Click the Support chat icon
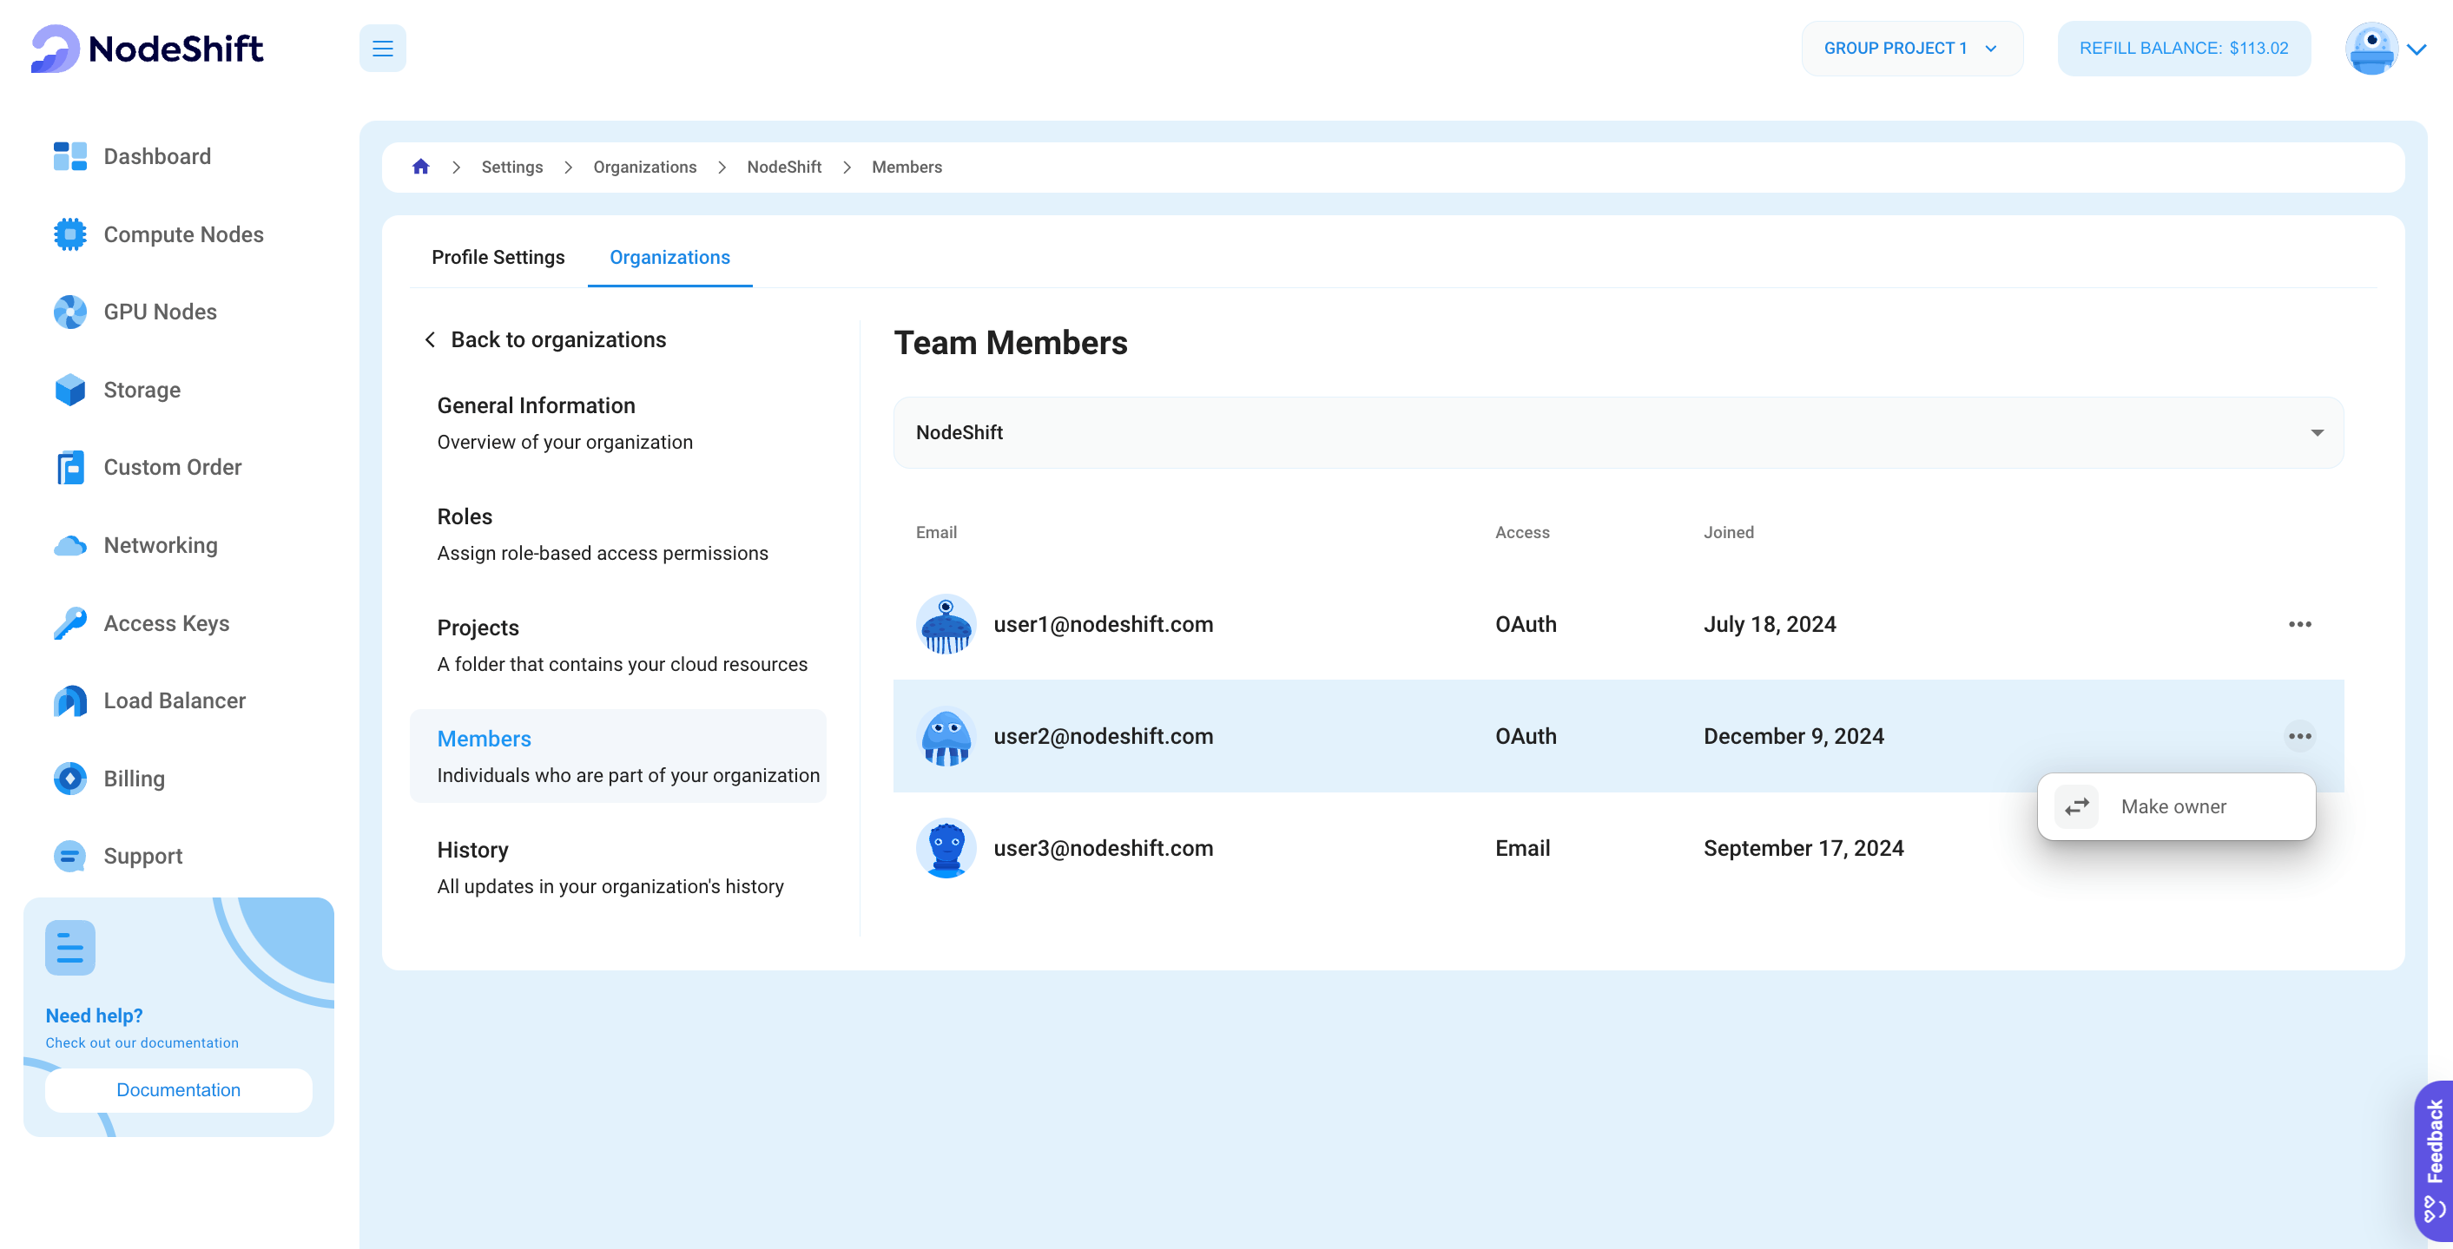The width and height of the screenshot is (2453, 1249). (x=69, y=856)
